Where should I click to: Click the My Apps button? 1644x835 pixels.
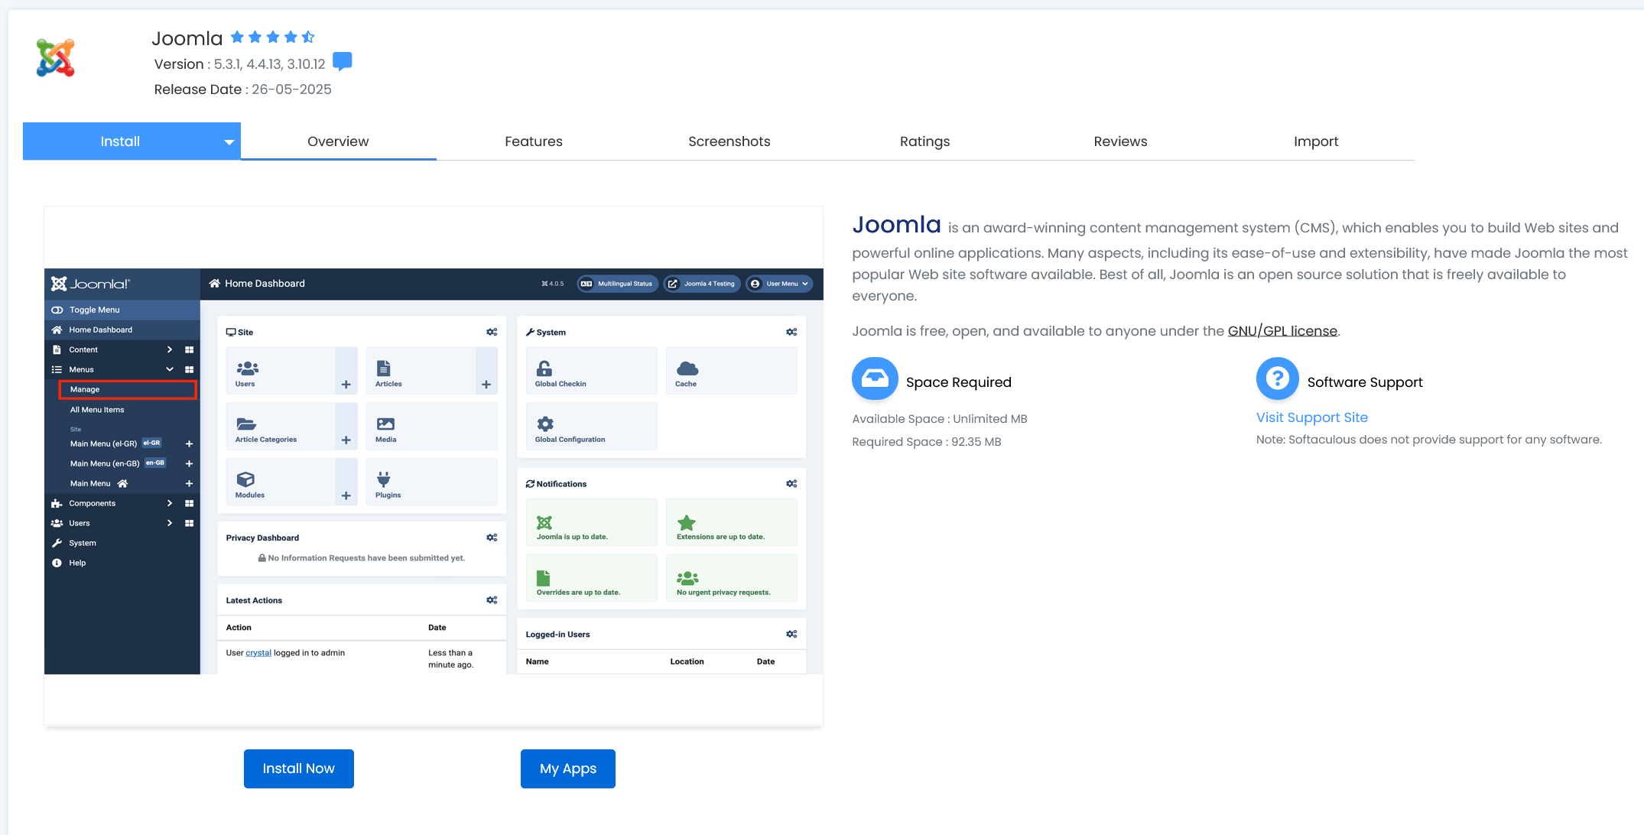(568, 768)
